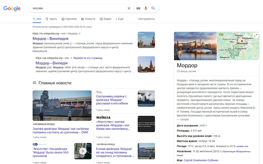The height and width of the screenshot is (164, 263).
Task: Click the Українська правда source logo
Action: [106, 144]
